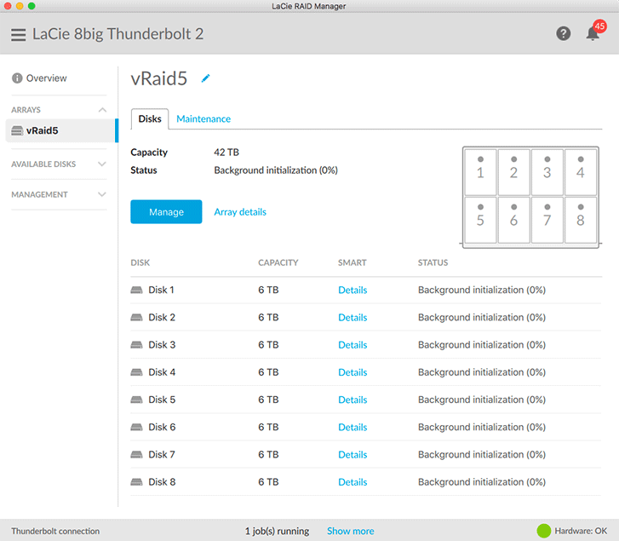619x541 pixels.
Task: Open SMART Details for Disk 7
Action: 352,454
